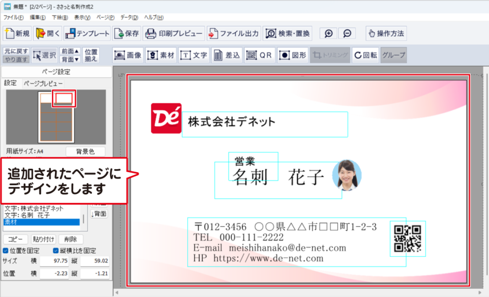The image size is (489, 297).
Task: Click the 位置 縦 field showing -1.21
Action: (x=95, y=274)
